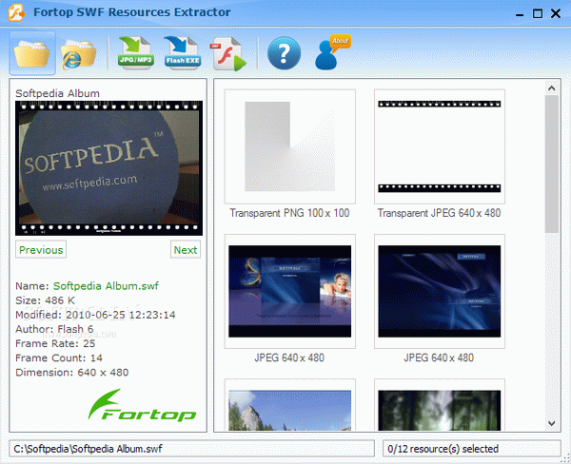Image resolution: width=571 pixels, height=464 pixels.
Task: Click the file path field C:\Softpedia\Softpedia Album.swf
Action: coord(192,449)
